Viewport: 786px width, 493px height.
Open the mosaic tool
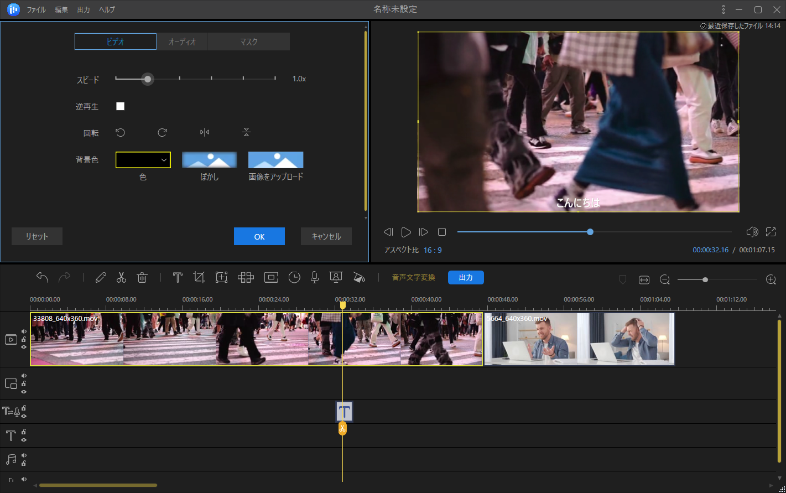[246, 277]
